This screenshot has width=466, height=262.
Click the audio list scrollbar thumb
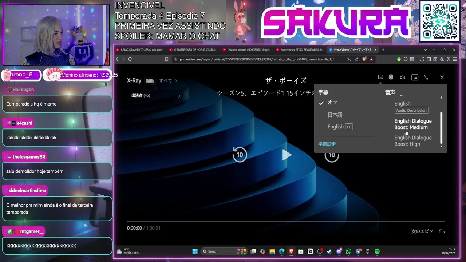click(x=442, y=127)
